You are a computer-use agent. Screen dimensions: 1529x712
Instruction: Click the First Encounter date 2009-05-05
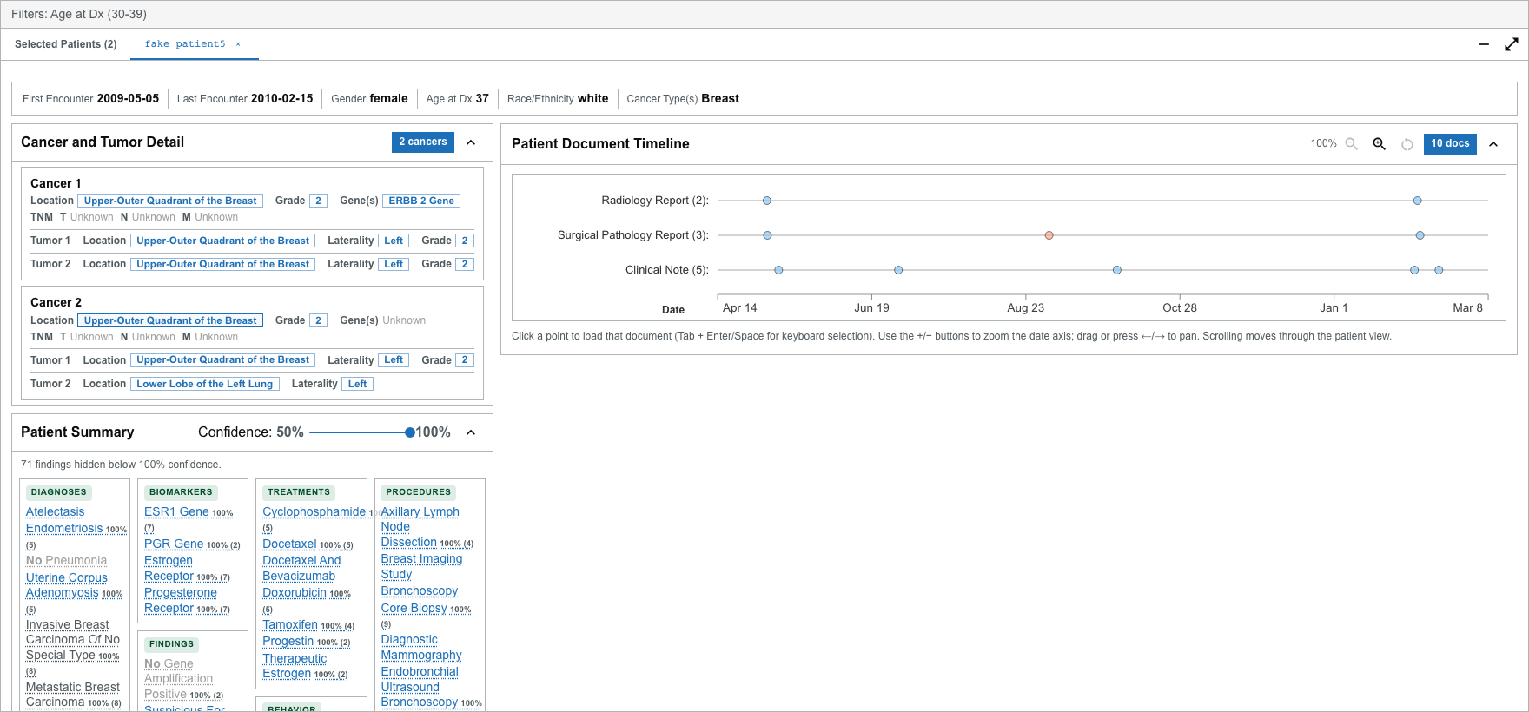pos(129,99)
